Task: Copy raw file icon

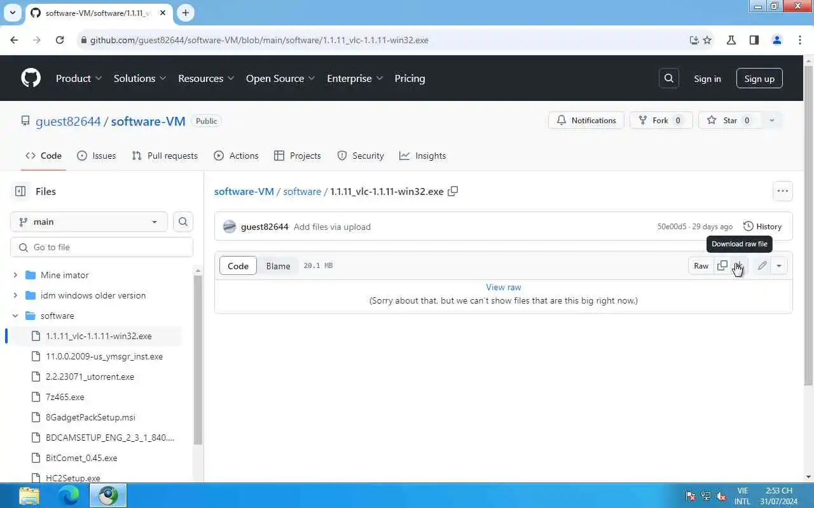Action: pos(722,265)
